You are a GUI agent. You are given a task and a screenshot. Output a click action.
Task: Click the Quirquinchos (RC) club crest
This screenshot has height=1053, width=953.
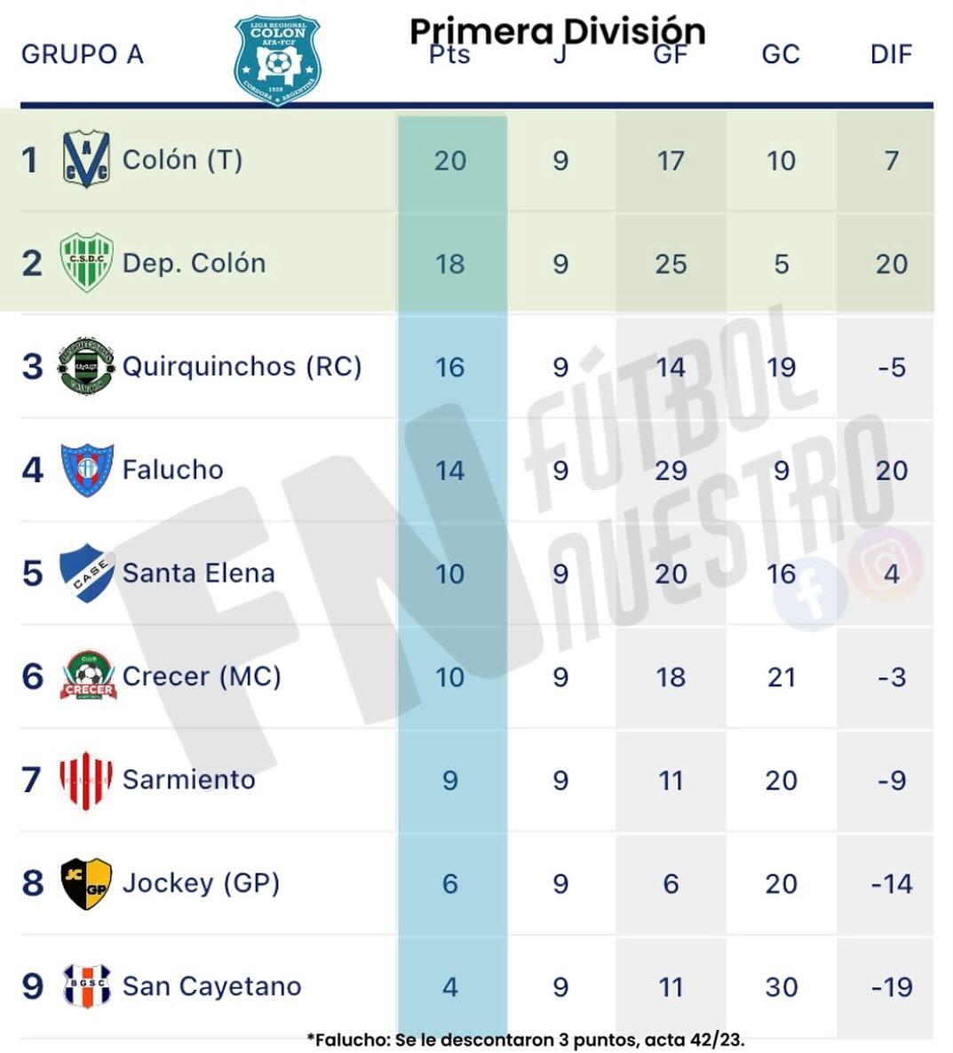86,366
